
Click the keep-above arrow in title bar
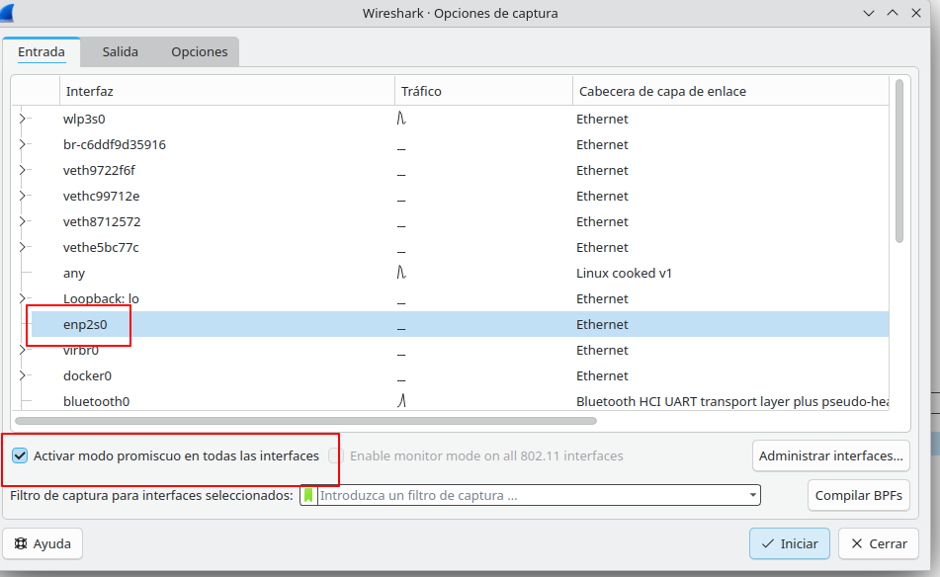coord(892,13)
